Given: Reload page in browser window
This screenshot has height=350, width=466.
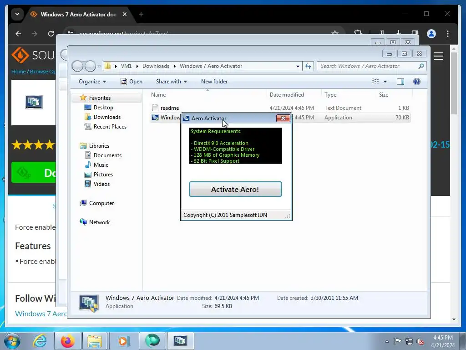Looking at the screenshot, I should pyautogui.click(x=51, y=34).
